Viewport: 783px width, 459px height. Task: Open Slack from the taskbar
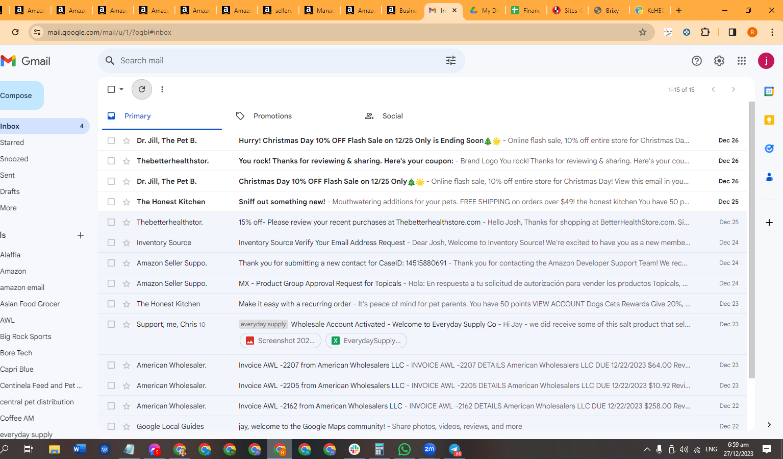pyautogui.click(x=355, y=449)
